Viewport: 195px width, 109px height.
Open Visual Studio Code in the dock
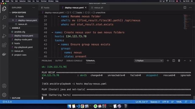(x=78, y=106)
